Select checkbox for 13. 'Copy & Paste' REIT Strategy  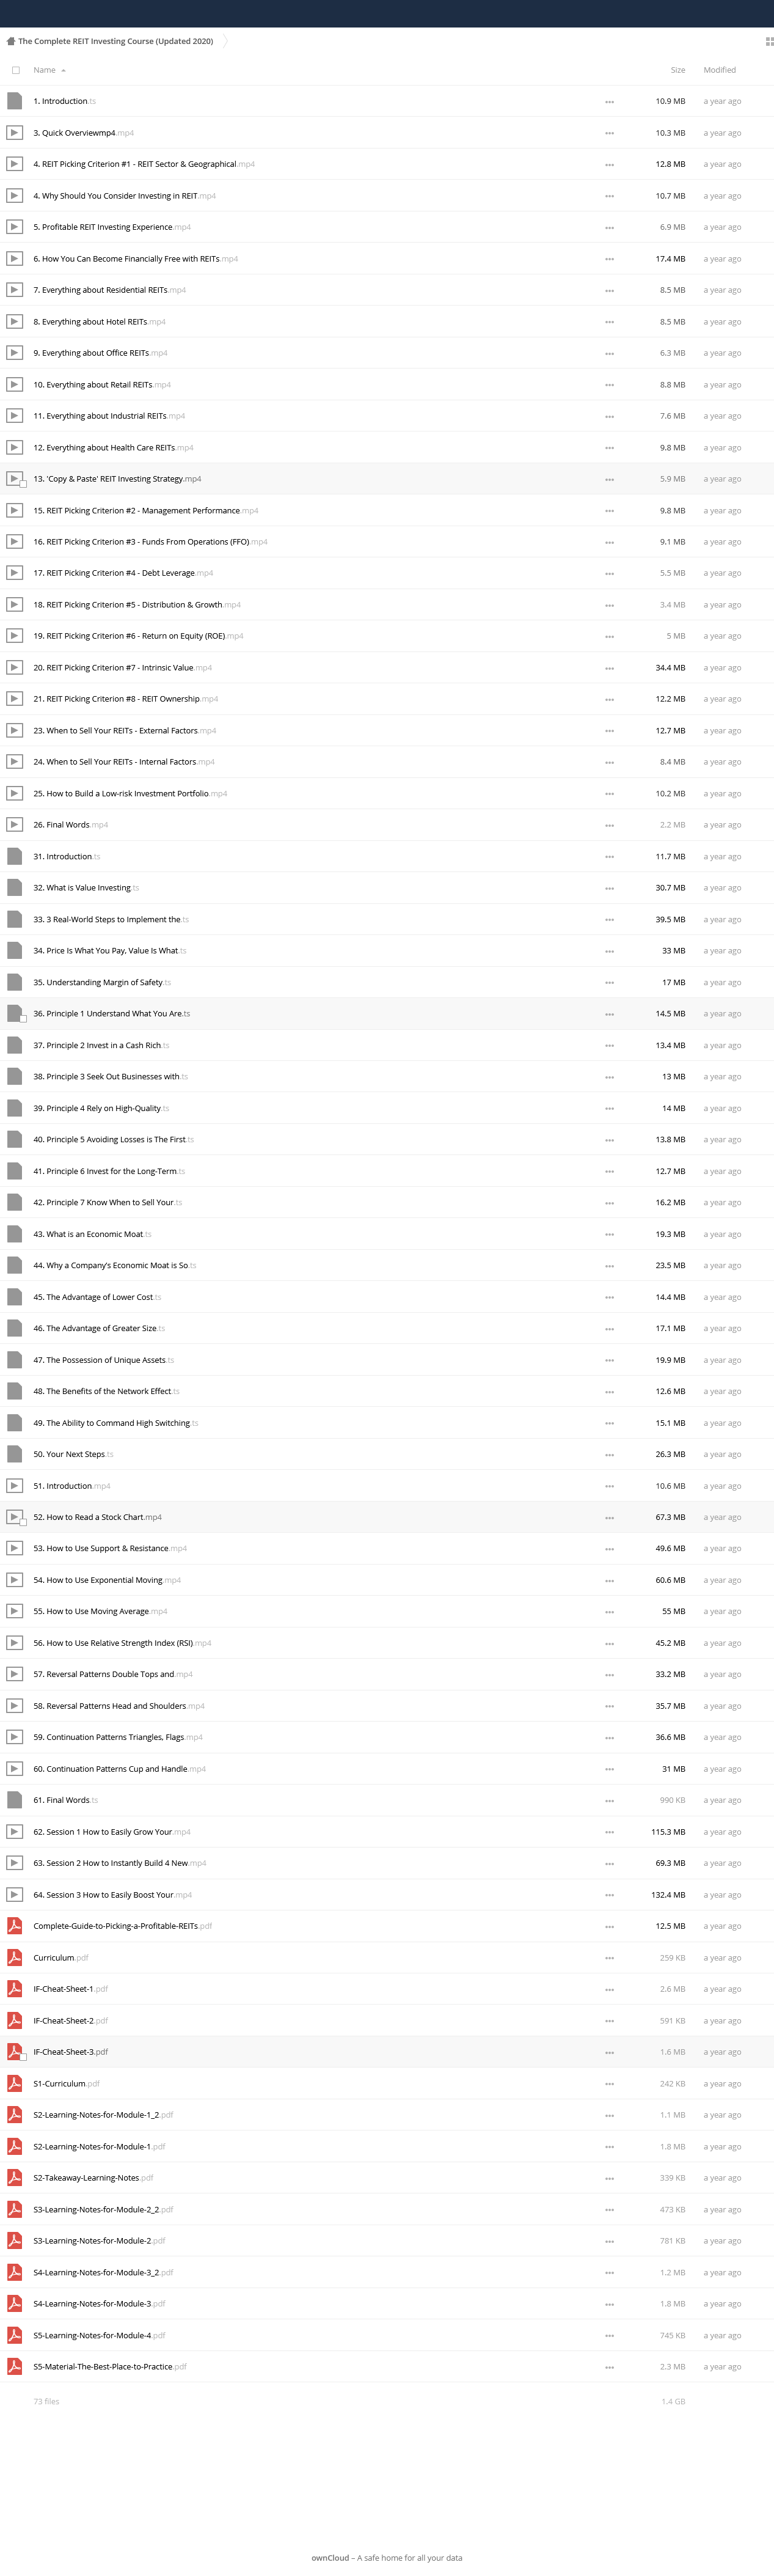coord(23,484)
